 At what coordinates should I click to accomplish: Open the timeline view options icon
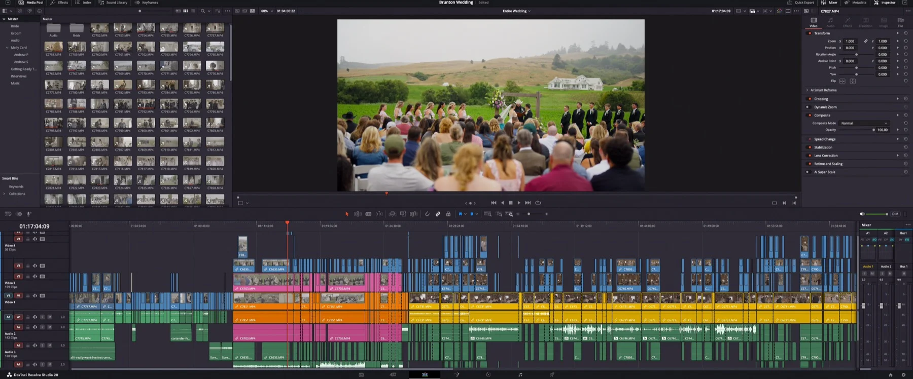point(8,214)
